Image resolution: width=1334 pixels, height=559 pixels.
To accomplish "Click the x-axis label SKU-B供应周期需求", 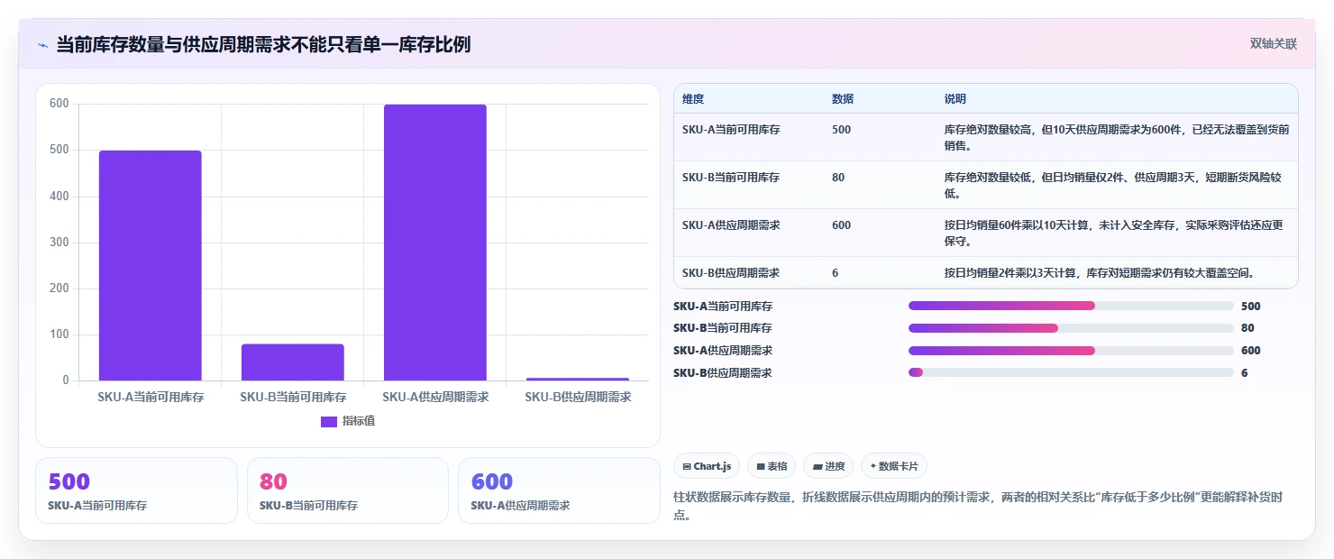I will click(578, 397).
